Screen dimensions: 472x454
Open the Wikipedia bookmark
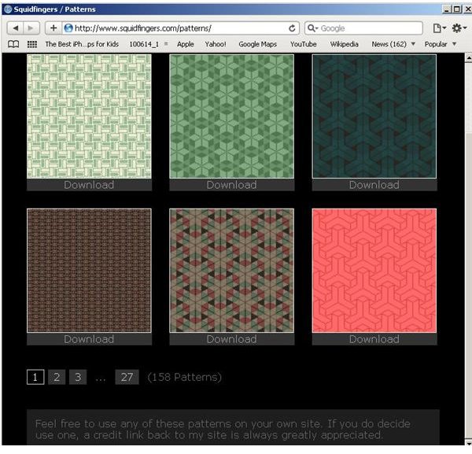344,44
